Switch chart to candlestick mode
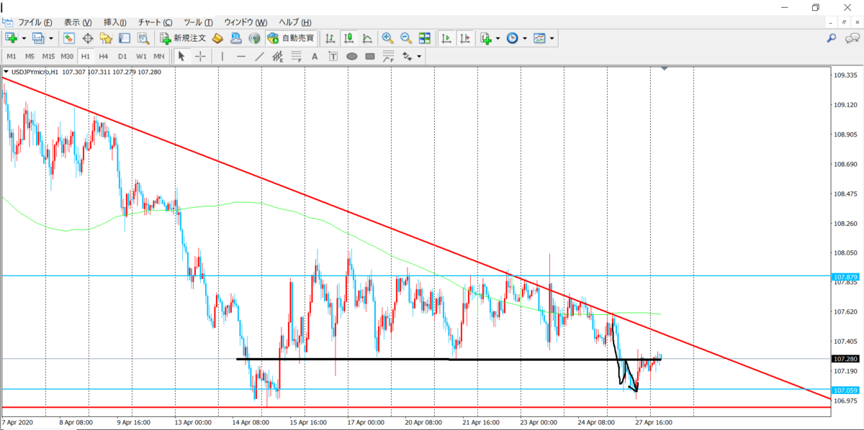 348,38
